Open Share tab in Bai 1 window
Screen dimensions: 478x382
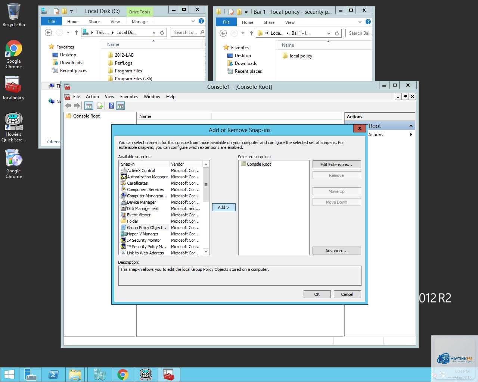pyautogui.click(x=269, y=22)
